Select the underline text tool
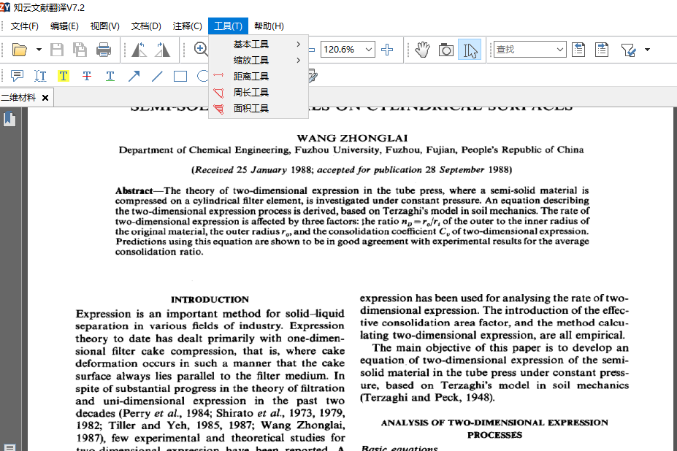 110,77
